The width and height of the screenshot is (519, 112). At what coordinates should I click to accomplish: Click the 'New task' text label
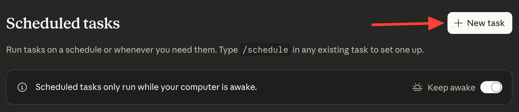[486, 23]
